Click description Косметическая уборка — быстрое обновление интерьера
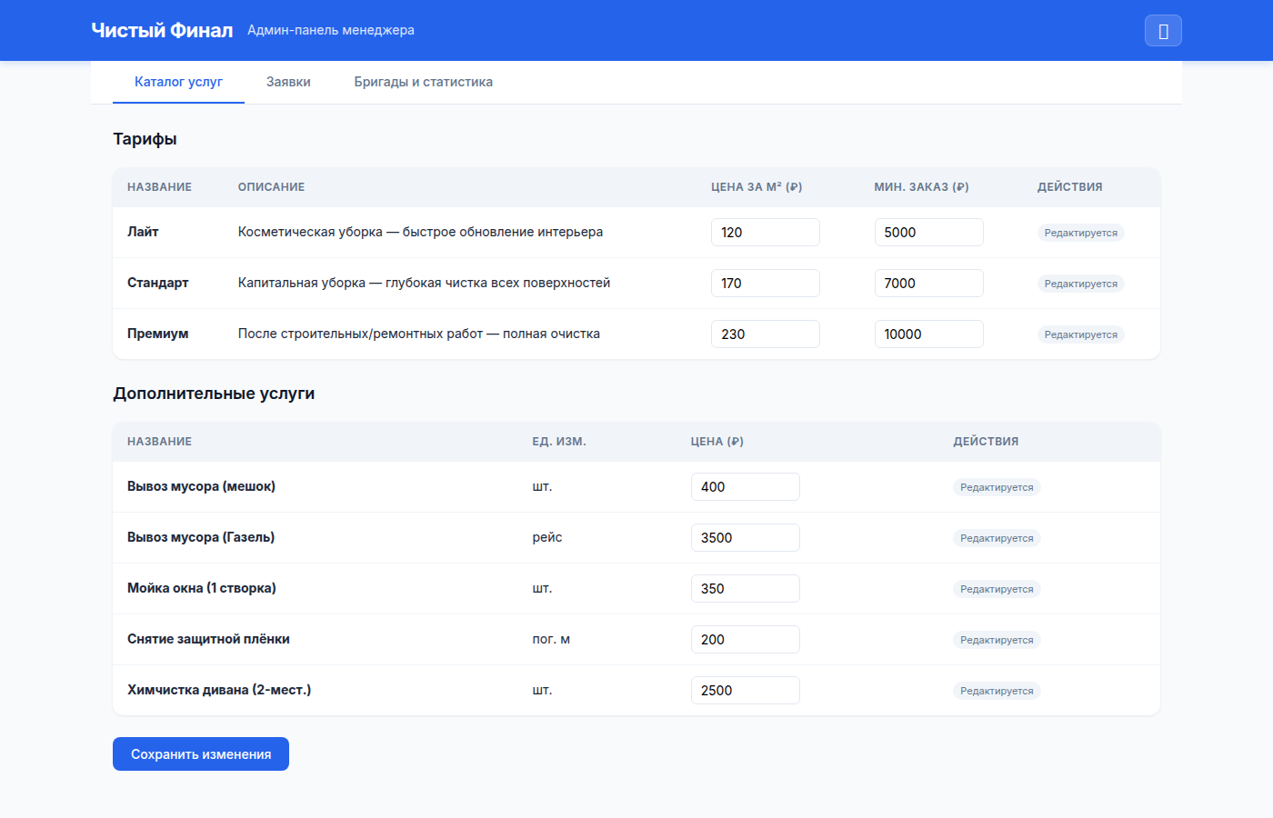The image size is (1273, 818). tap(420, 232)
